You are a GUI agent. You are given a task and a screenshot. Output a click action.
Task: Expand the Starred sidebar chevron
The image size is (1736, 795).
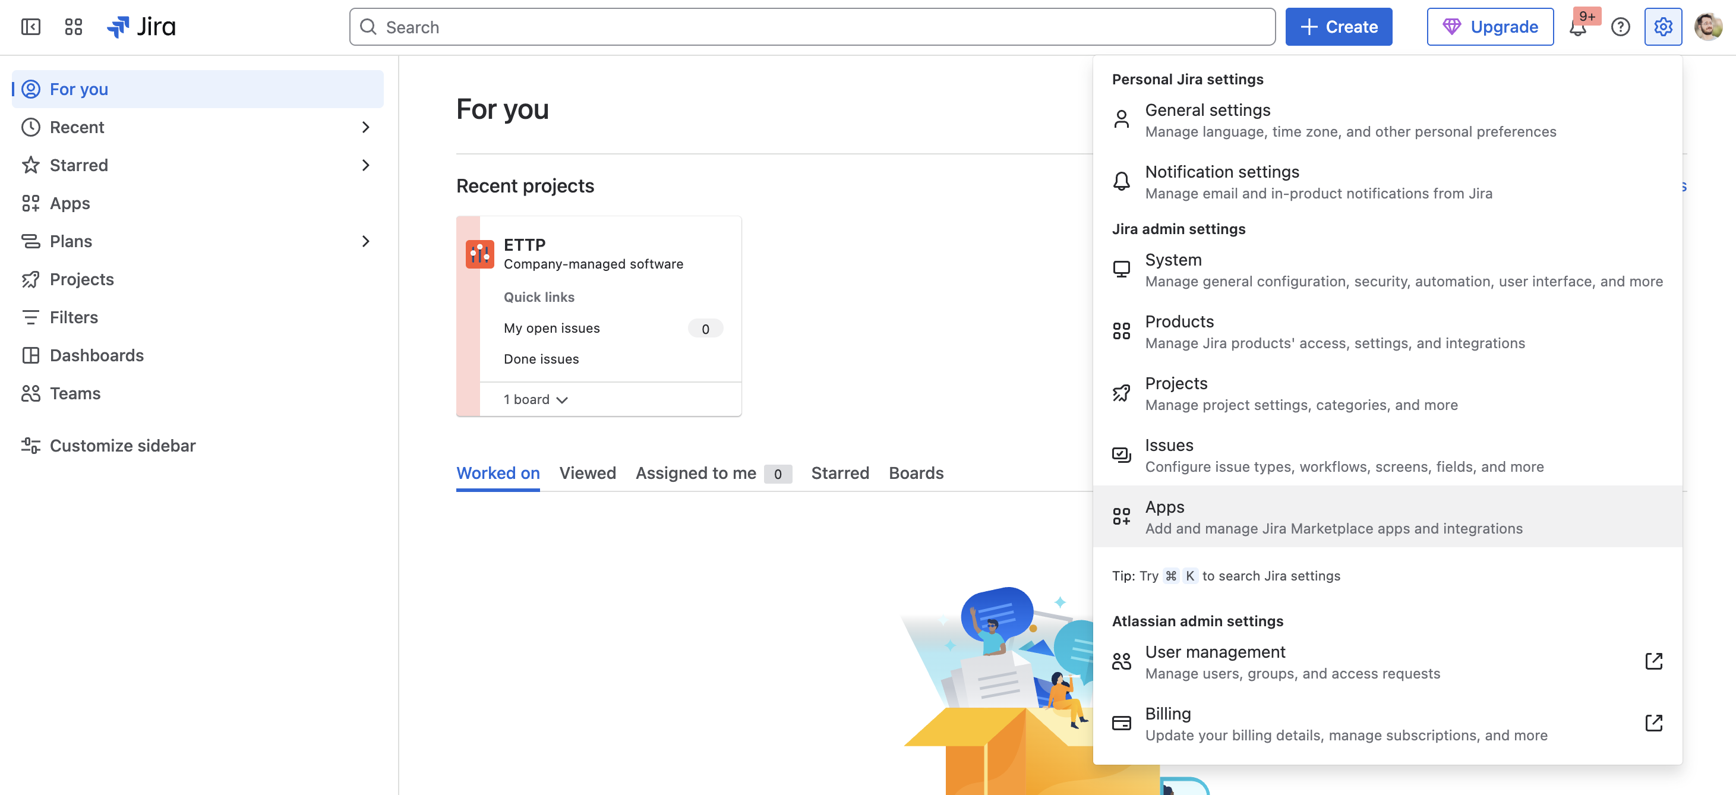pyautogui.click(x=365, y=165)
